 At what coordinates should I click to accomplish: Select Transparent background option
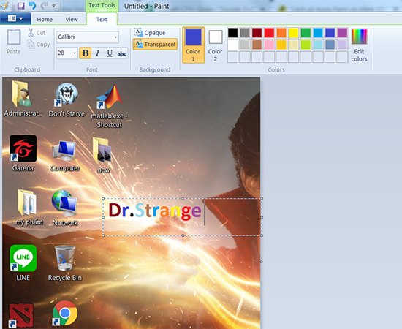(155, 44)
